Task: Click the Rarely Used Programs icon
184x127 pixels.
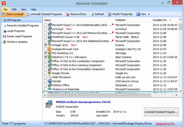Action: [x=4, y=36]
